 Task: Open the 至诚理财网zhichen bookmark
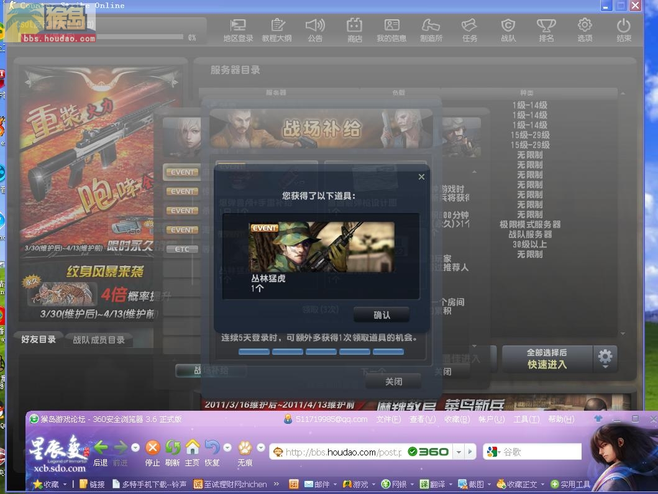point(230,484)
